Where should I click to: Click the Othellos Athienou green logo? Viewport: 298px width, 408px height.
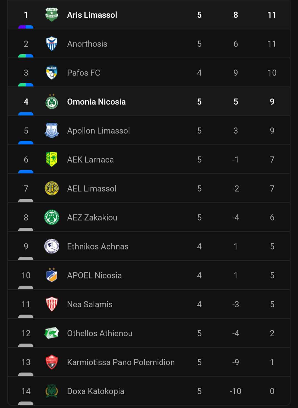pyautogui.click(x=52, y=333)
